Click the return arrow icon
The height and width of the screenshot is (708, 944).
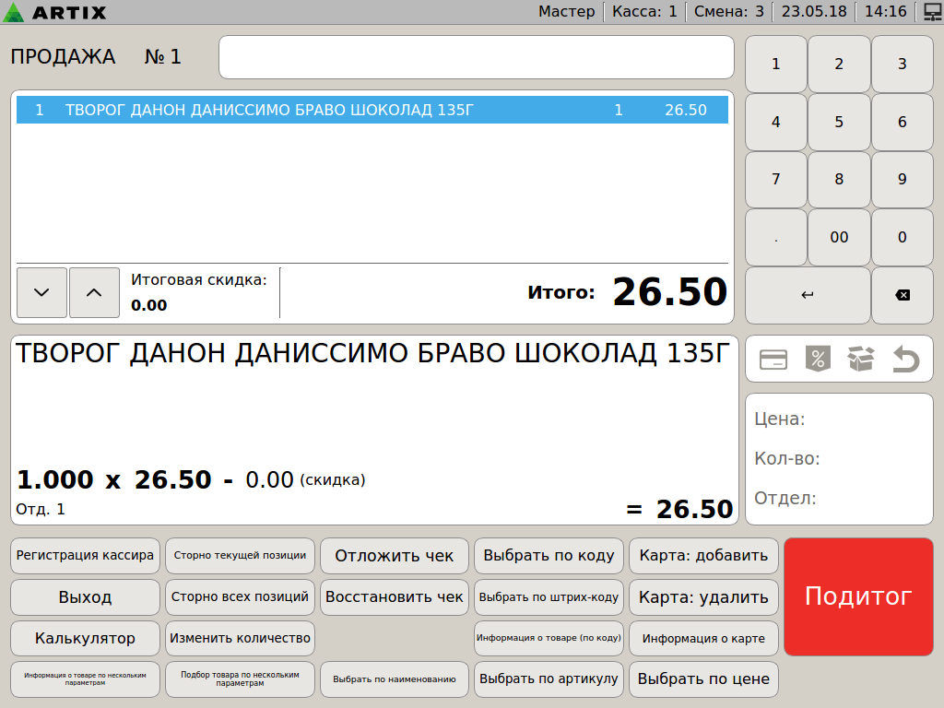coord(906,360)
